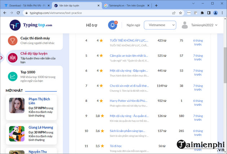Switch to Văn bản tập luyện tab
Viewport: 227px width, 154px height.
(x=77, y=5)
